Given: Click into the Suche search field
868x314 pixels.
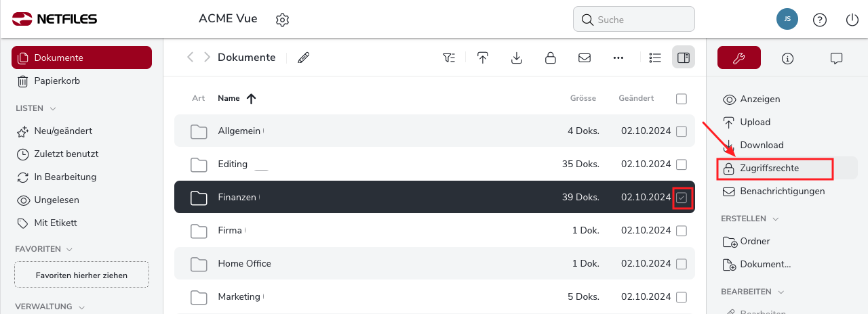Looking at the screenshot, I should [641, 20].
